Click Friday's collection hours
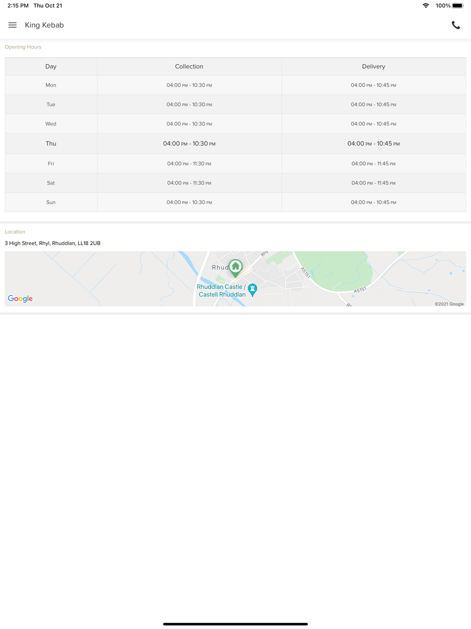Image resolution: width=471 pixels, height=629 pixels. click(x=189, y=164)
